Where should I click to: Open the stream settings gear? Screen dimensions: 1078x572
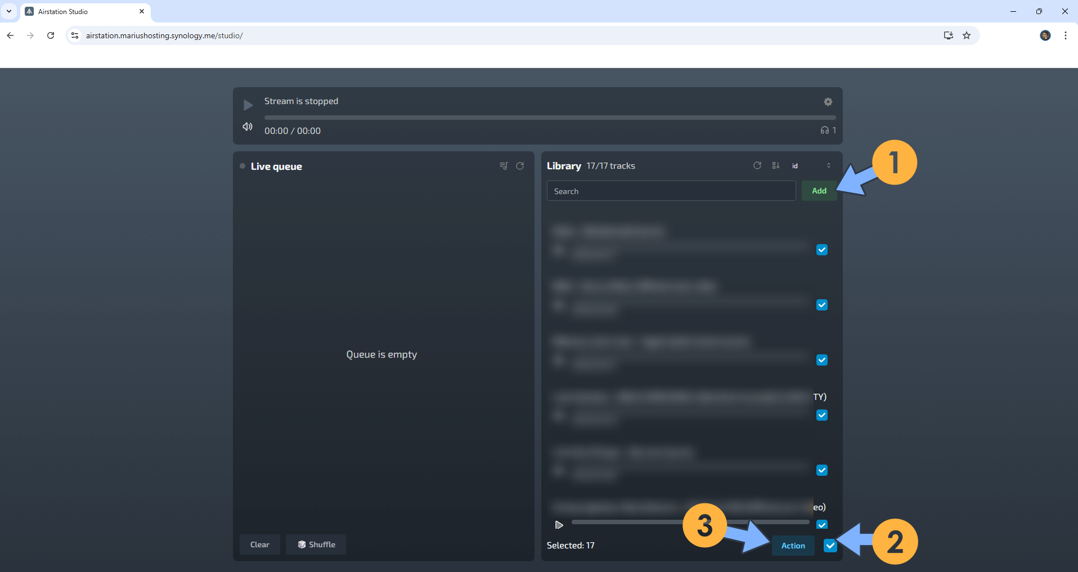pyautogui.click(x=828, y=102)
